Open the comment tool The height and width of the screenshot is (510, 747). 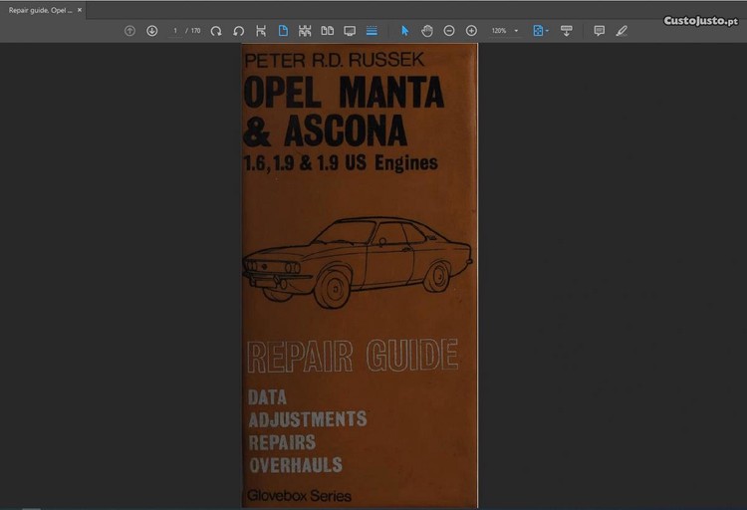(599, 31)
